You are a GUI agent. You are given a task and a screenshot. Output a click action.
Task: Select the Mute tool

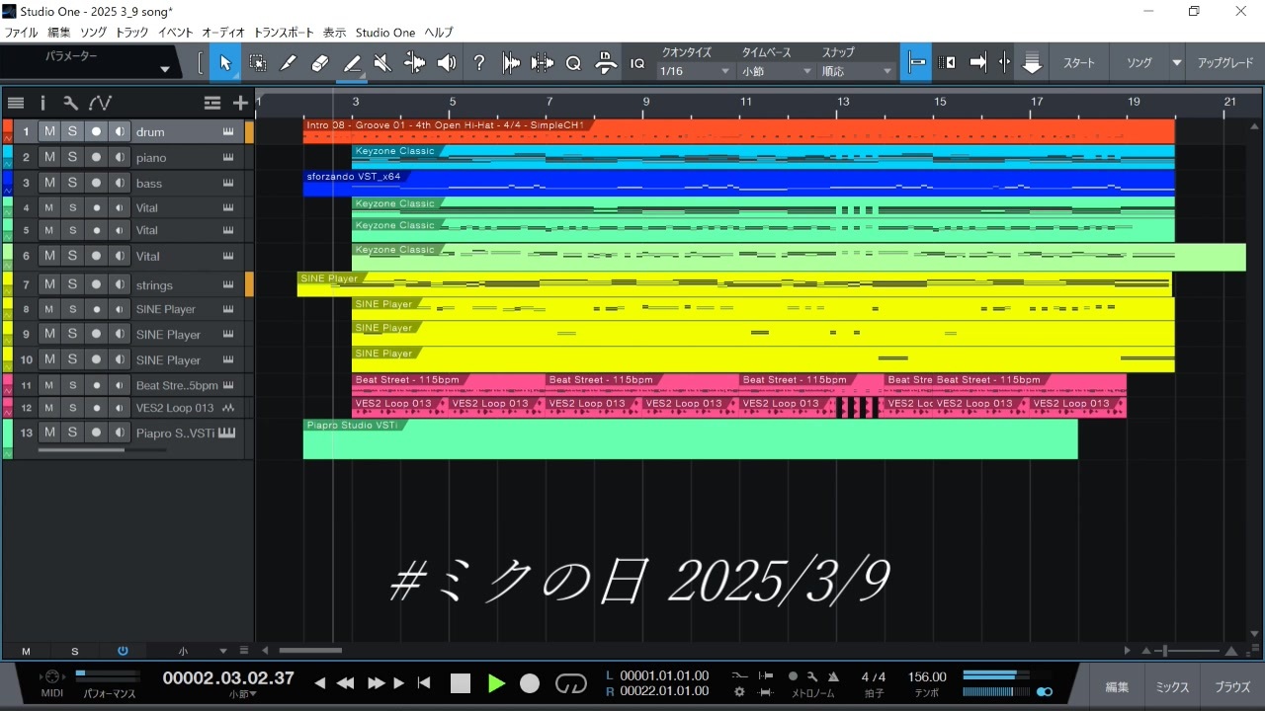pyautogui.click(x=383, y=63)
